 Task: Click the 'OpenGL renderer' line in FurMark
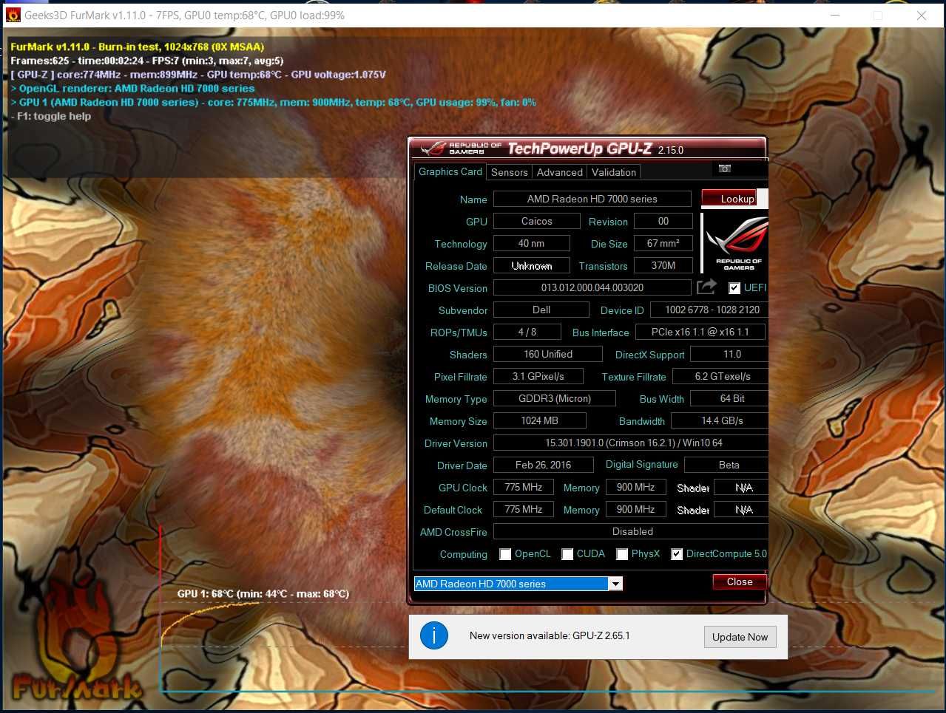point(132,88)
